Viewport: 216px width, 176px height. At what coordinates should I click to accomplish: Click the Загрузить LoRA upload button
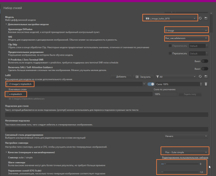tap(143, 77)
